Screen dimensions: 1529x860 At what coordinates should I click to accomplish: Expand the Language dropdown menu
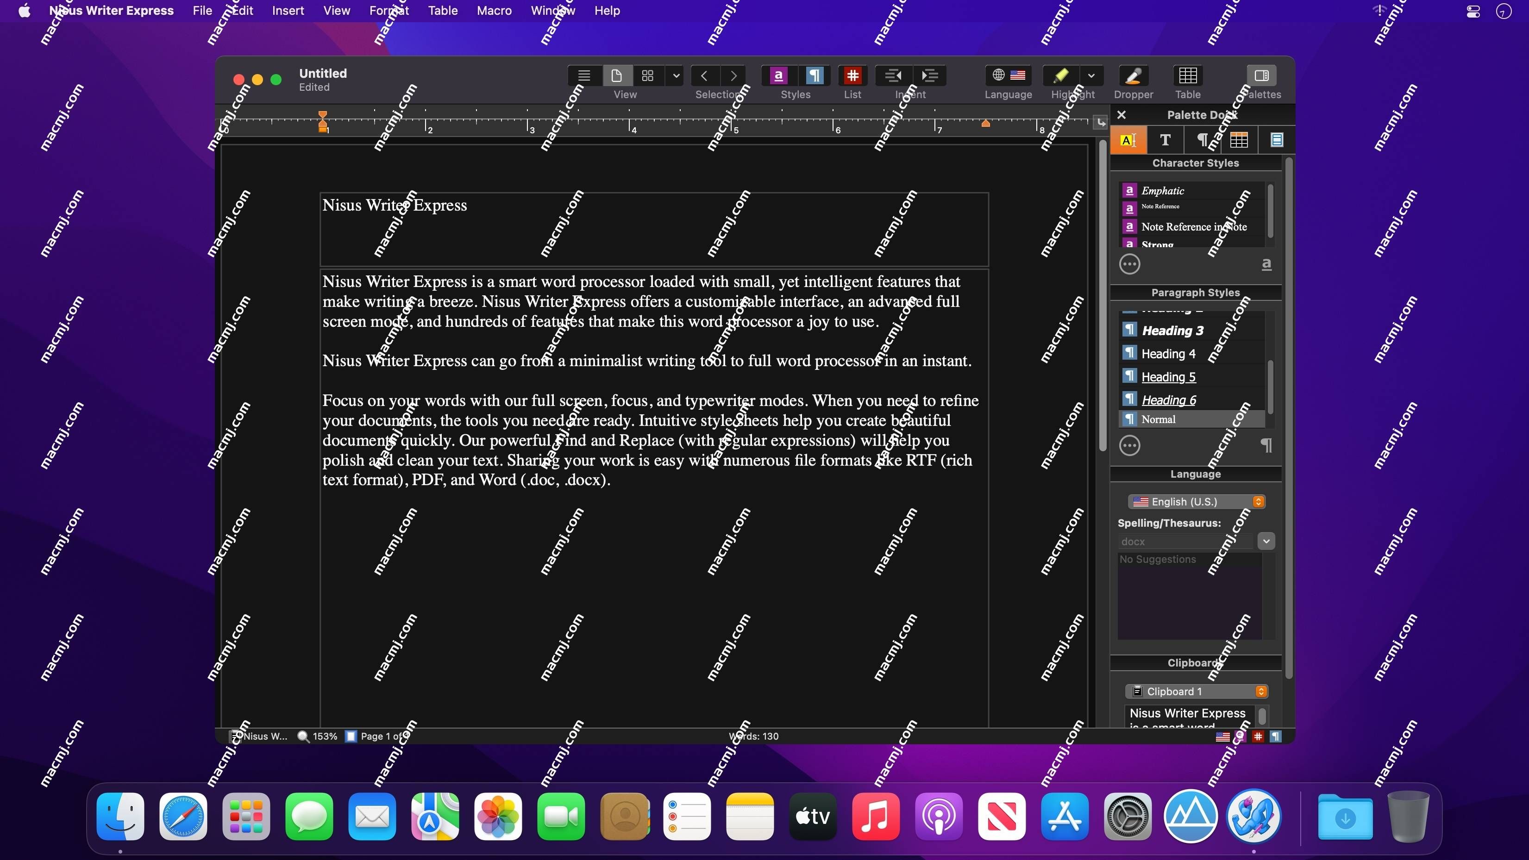1259,501
